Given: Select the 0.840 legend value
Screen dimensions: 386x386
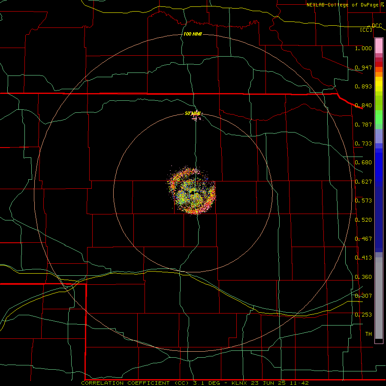Looking at the screenshot, I should [363, 106].
